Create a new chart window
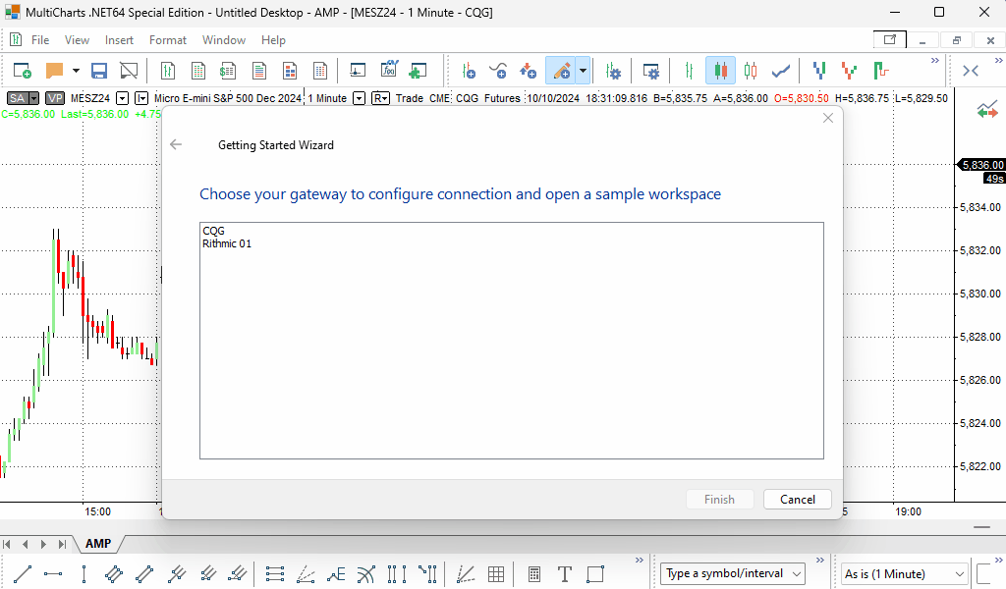The image size is (1006, 589). pyautogui.click(x=23, y=71)
